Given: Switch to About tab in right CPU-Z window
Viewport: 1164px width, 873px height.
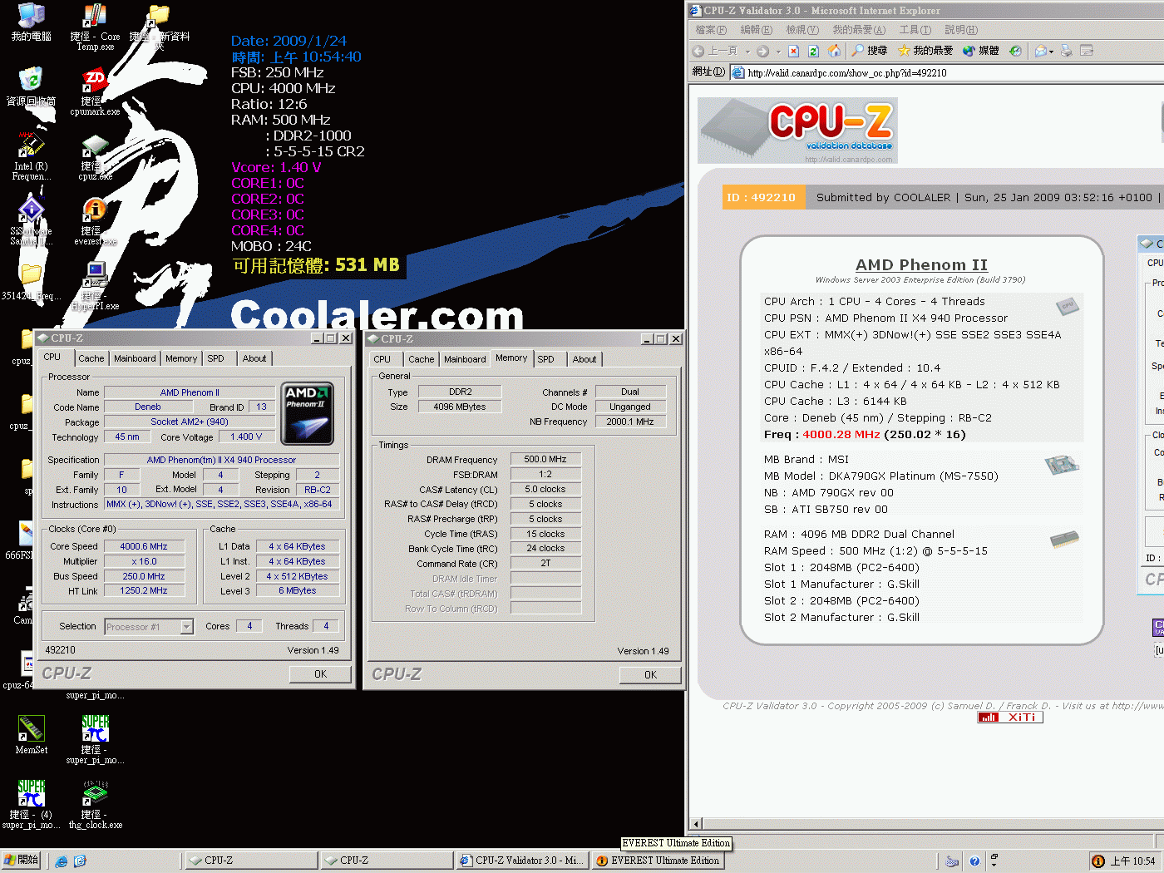Looking at the screenshot, I should [x=584, y=359].
